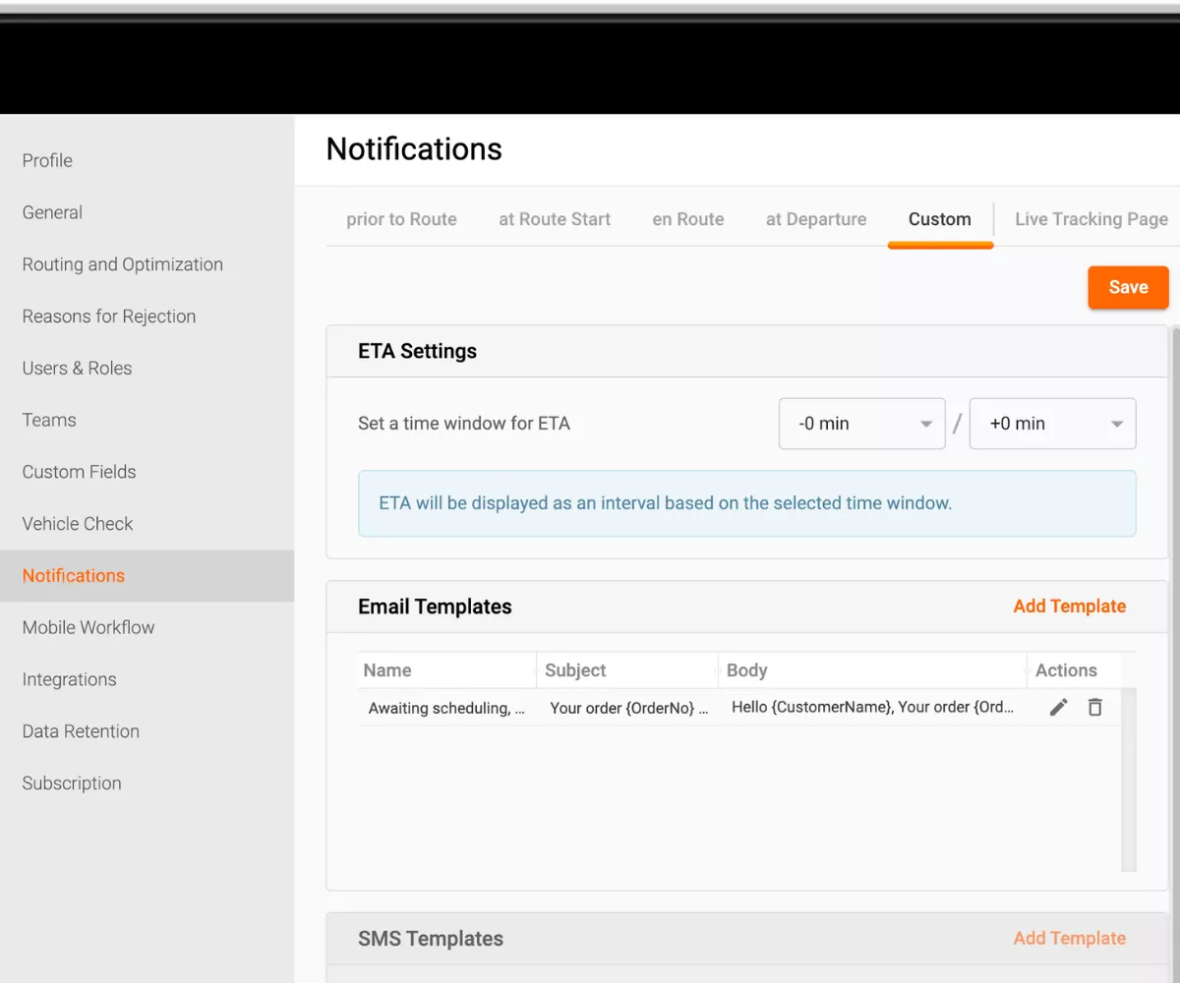1180x983 pixels.
Task: Edit the Awaiting scheduling email template
Action: (x=1058, y=707)
